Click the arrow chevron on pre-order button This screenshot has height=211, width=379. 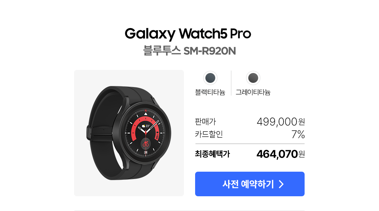point(281,184)
